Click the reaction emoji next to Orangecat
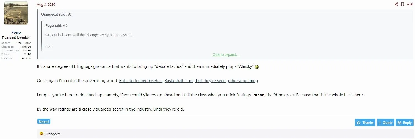Image resolution: width=415 pixels, height=139 pixels. (x=41, y=134)
